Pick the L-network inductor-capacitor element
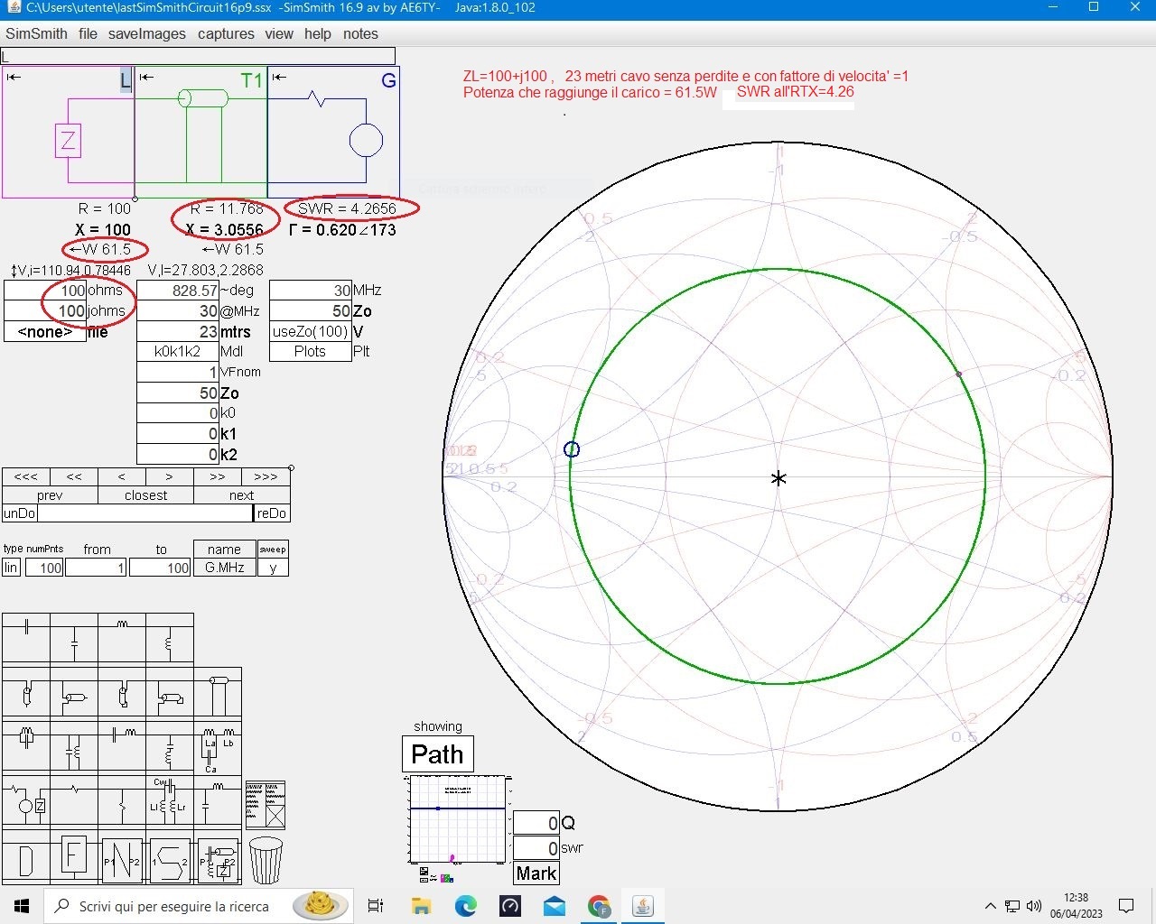The width and height of the screenshot is (1156, 924). [218, 800]
